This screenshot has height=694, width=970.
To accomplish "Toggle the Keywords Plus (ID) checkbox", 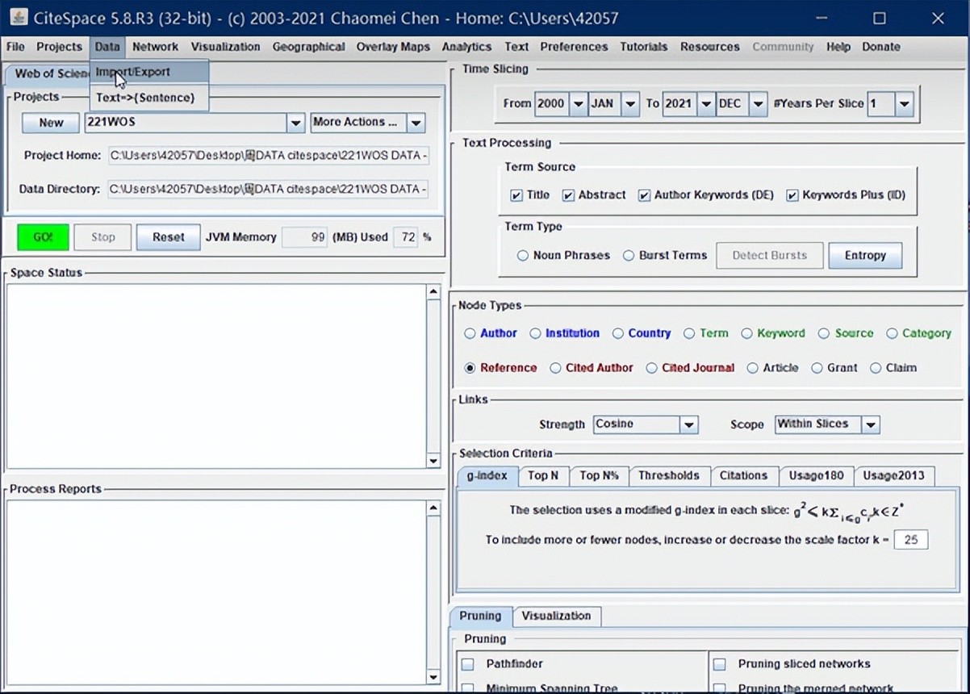I will coord(792,195).
